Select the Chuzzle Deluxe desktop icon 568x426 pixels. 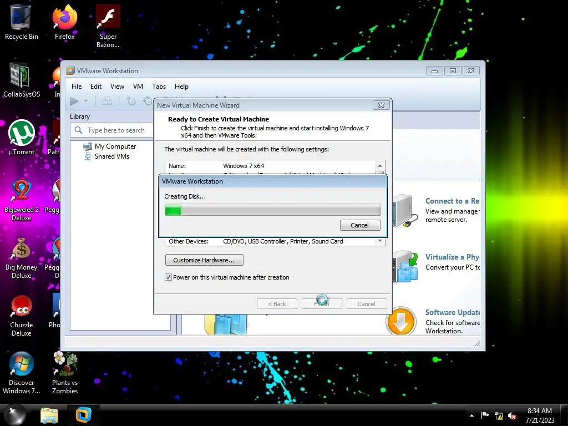22,315
